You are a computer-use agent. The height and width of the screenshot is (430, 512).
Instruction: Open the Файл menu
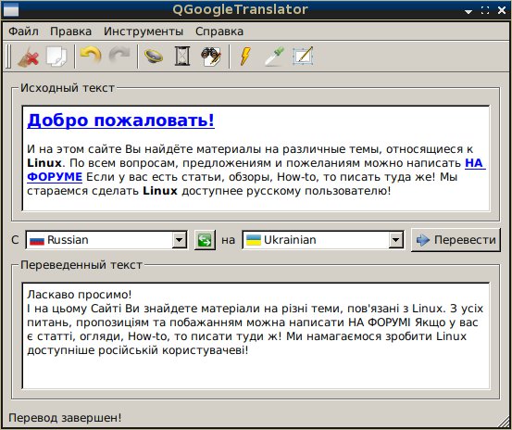[x=23, y=32]
